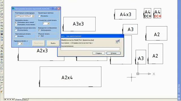
Task: Select the Ellipse draw tool
Action: [x=2, y=23]
